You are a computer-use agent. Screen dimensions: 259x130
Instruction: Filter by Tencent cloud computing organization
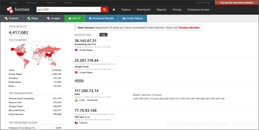click(21, 98)
